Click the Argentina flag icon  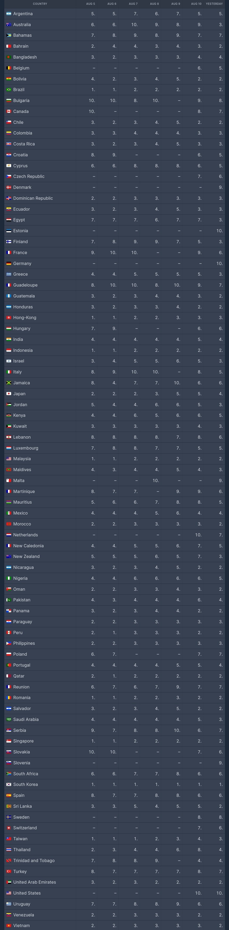(x=9, y=14)
